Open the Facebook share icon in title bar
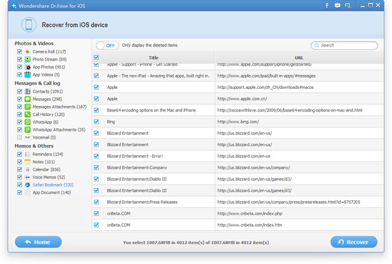 point(327,6)
